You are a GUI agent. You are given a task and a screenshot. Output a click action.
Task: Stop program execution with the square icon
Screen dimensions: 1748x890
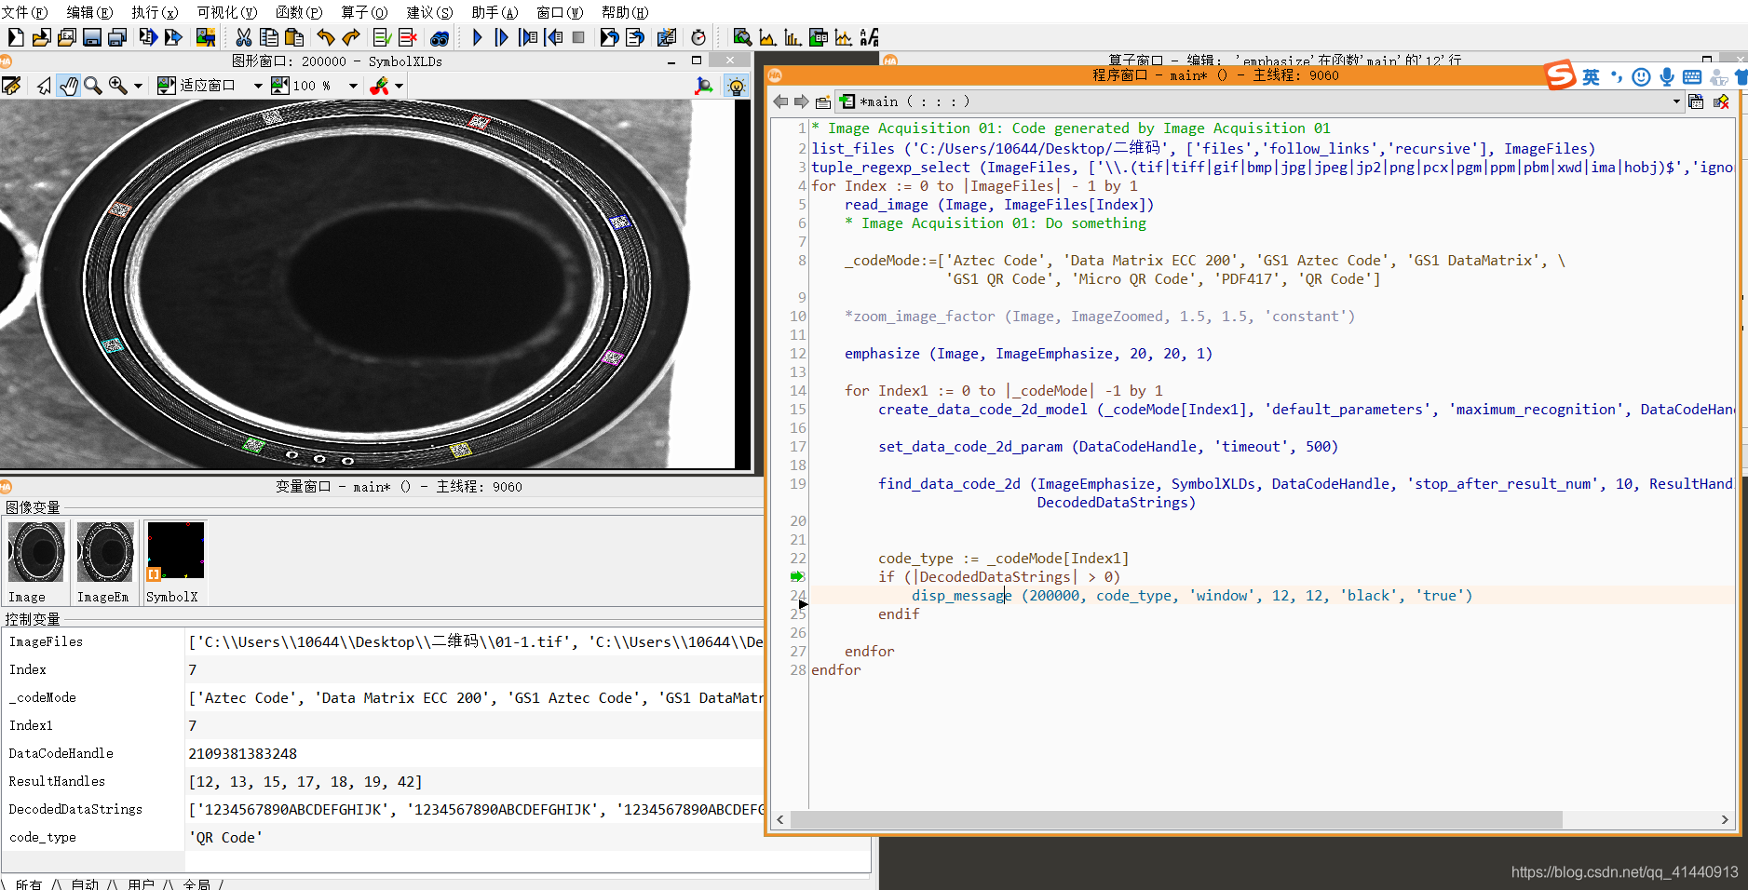pos(578,37)
